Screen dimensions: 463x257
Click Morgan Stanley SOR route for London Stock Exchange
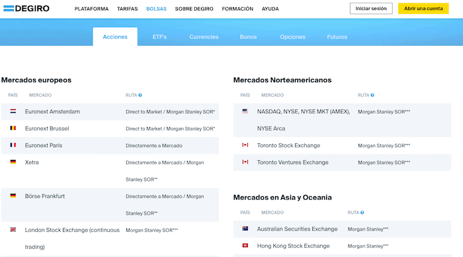click(151, 230)
